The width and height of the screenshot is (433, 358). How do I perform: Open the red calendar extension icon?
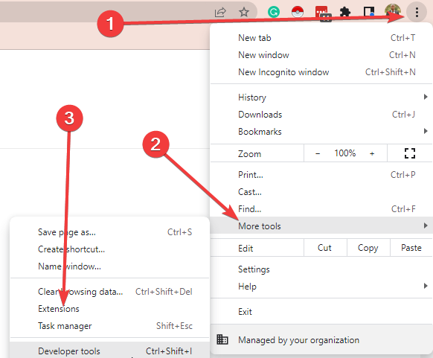pyautogui.click(x=322, y=13)
